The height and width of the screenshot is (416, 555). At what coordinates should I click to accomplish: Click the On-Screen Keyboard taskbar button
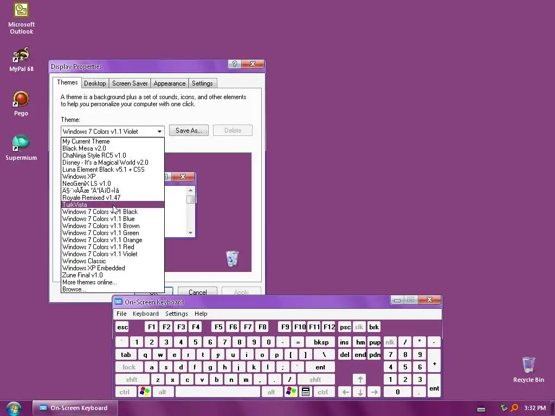75,408
